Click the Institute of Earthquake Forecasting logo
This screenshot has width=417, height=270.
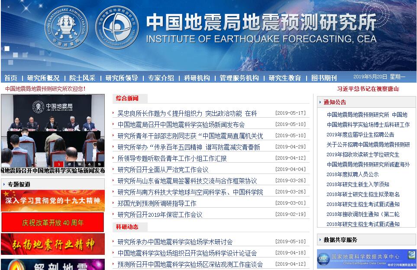(x=117, y=27)
